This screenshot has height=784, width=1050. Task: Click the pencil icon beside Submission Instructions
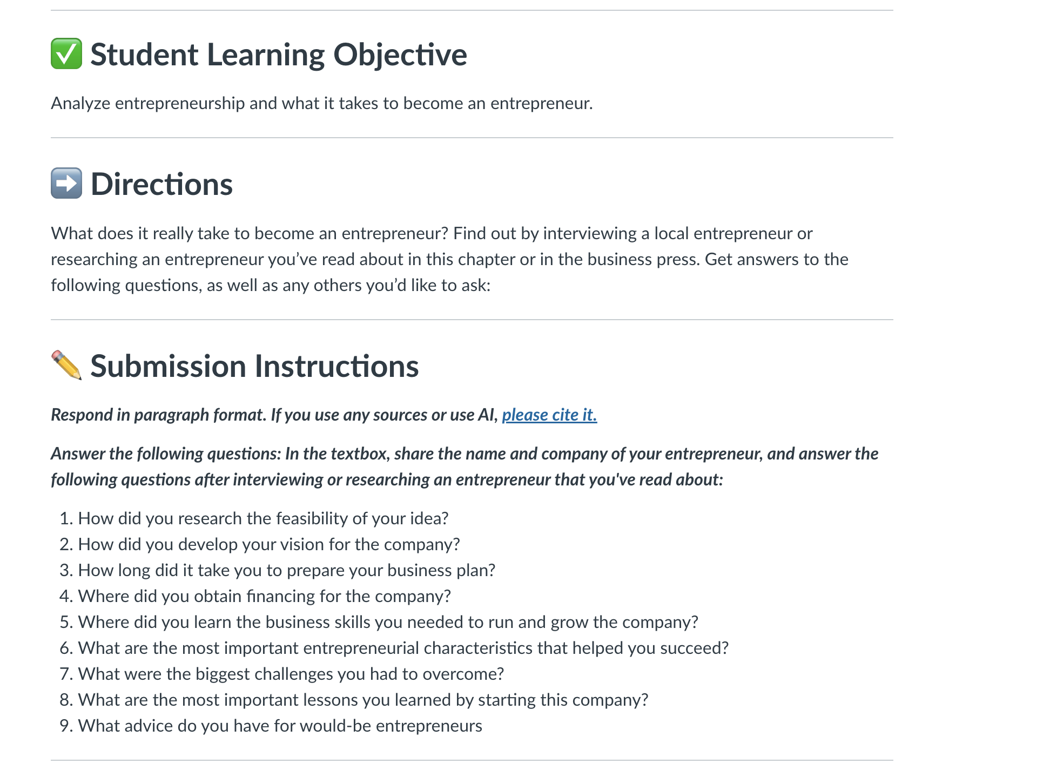pyautogui.click(x=66, y=366)
